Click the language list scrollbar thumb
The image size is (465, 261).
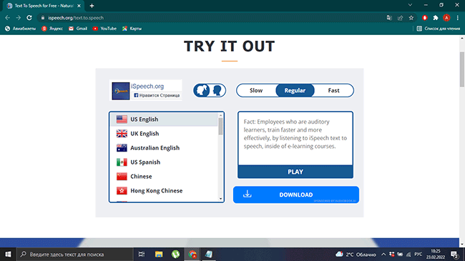click(x=220, y=127)
